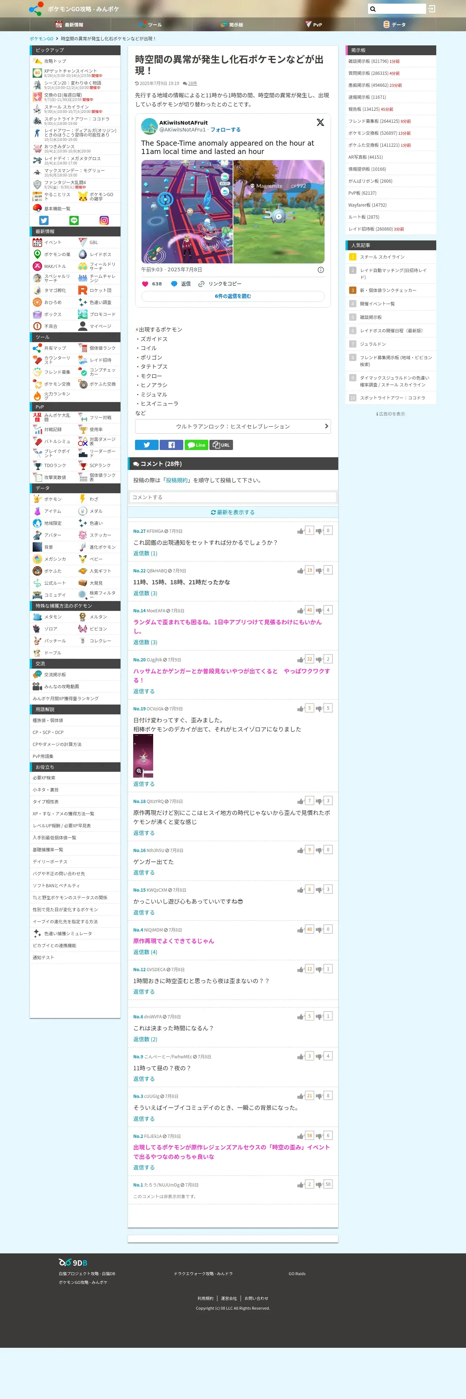Screen dimensions: 466x1399
Task: Click リンクをコピー on tweet
Action: pos(220,284)
